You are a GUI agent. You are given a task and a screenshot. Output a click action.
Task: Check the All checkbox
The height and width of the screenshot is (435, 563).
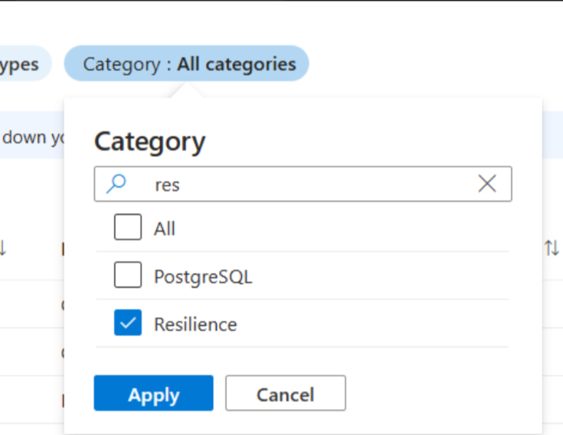click(128, 227)
